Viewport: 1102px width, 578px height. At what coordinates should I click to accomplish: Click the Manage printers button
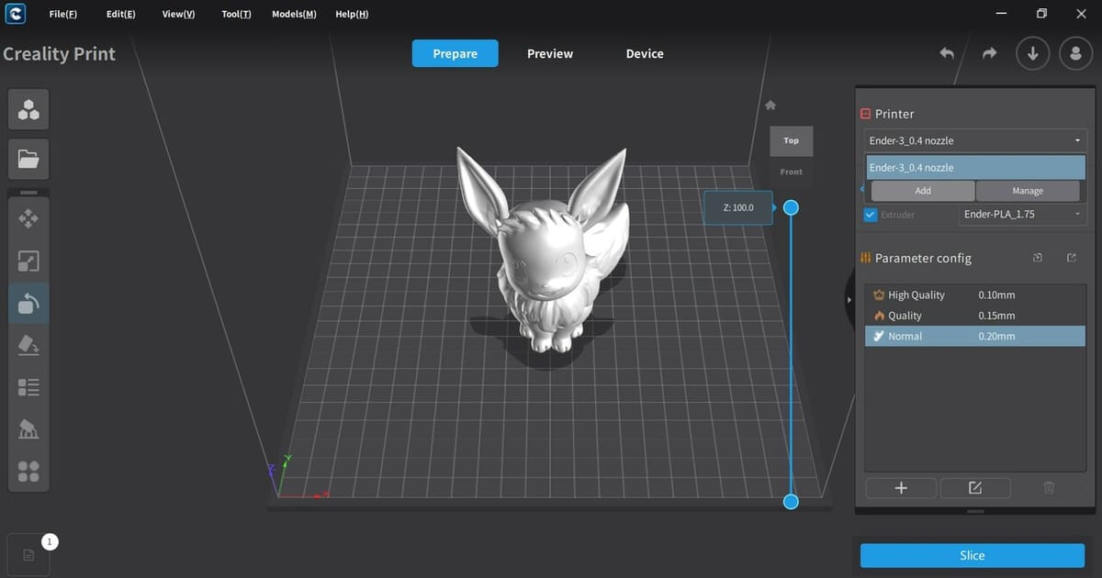coord(1028,191)
